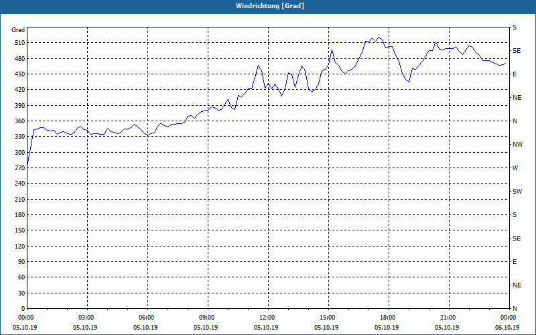Select the 15:00 time label
The width and height of the screenshot is (536, 335).
(327, 318)
